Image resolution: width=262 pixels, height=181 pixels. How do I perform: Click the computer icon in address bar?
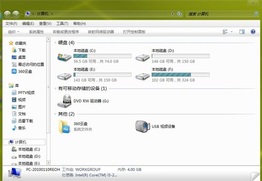click(28, 14)
